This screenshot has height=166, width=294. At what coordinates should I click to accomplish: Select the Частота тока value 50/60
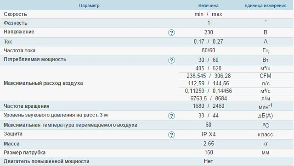[208, 50]
